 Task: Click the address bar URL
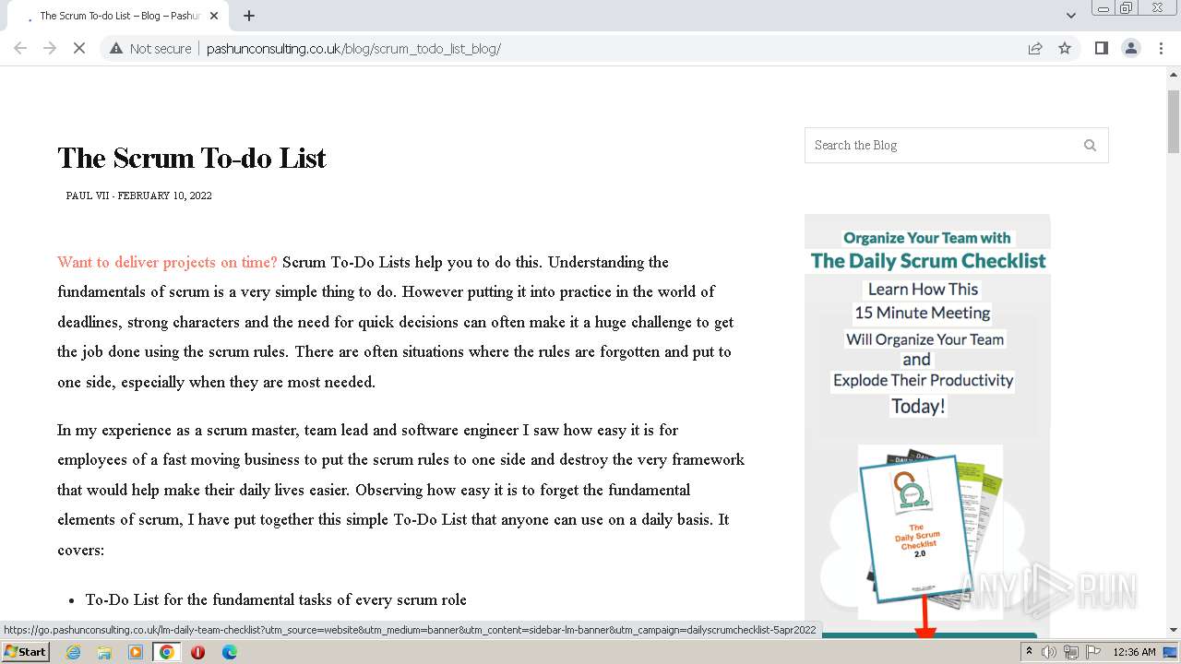[353, 49]
